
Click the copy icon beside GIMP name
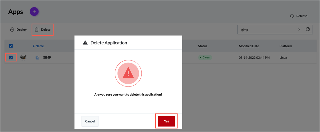[37, 58]
